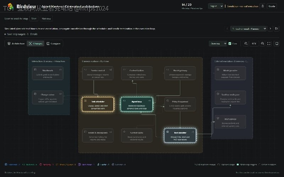Click 'Simulation - no real execution' label
The height and width of the screenshot is (177, 284).
click(x=242, y=6)
